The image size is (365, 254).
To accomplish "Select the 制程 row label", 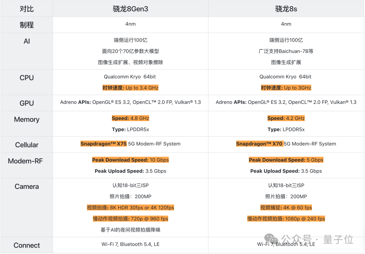I will (x=27, y=25).
